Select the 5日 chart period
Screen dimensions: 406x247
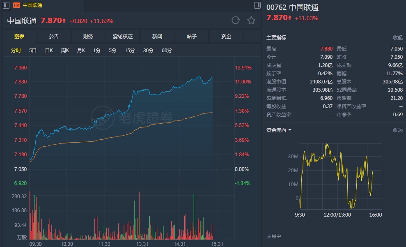pyautogui.click(x=32, y=51)
